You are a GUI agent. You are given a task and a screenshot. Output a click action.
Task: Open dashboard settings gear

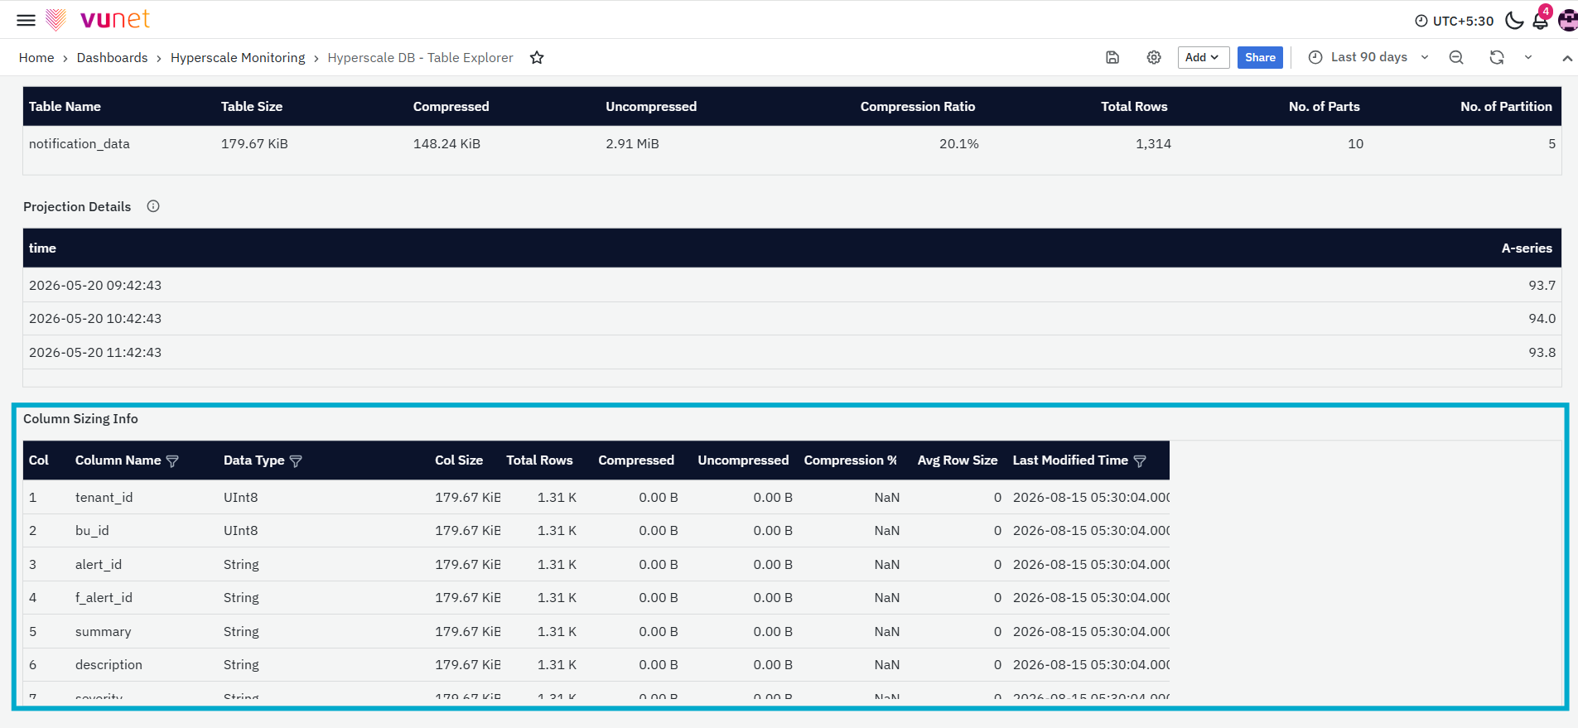(1154, 57)
